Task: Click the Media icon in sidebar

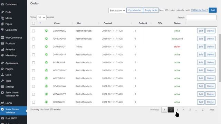Action: pyautogui.click(x=2, y=18)
